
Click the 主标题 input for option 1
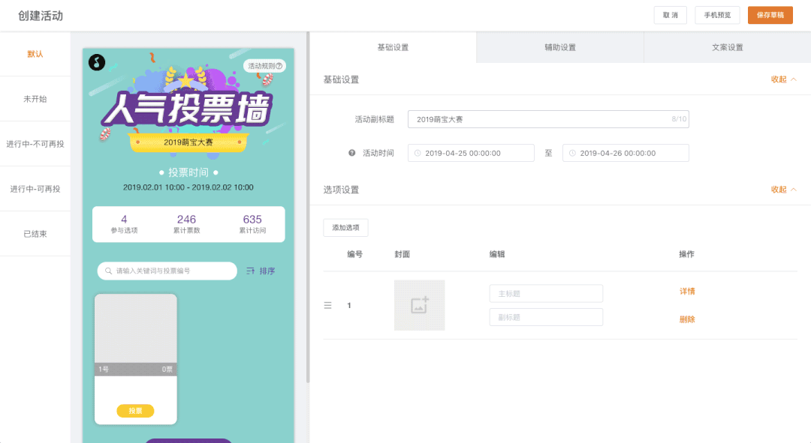[546, 293]
